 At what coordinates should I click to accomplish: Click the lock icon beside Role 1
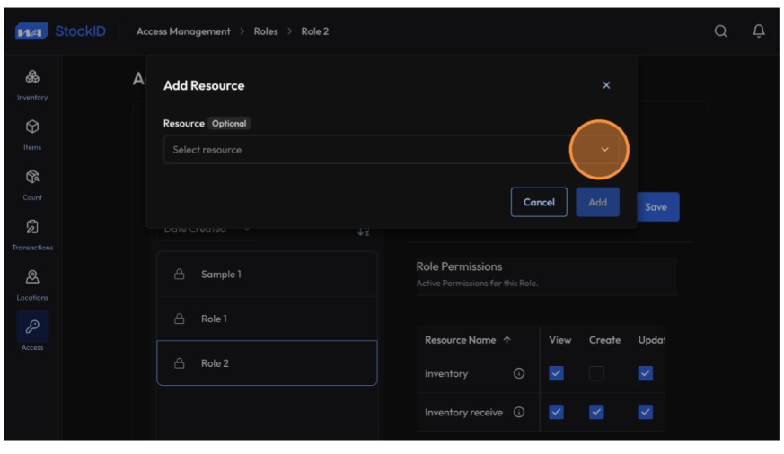(x=179, y=319)
